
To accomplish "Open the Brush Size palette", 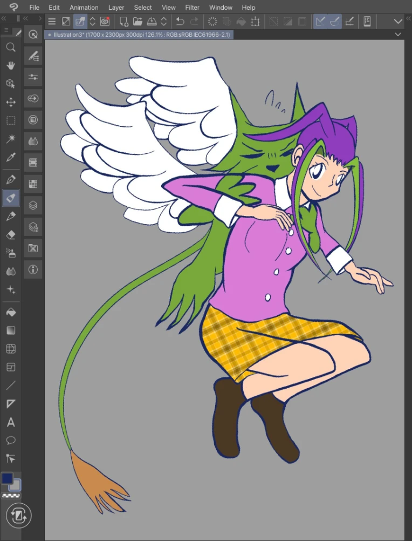I will pyautogui.click(x=33, y=98).
